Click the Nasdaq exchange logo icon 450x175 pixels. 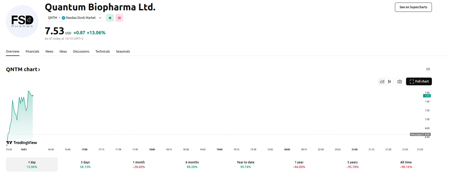tap(63, 18)
